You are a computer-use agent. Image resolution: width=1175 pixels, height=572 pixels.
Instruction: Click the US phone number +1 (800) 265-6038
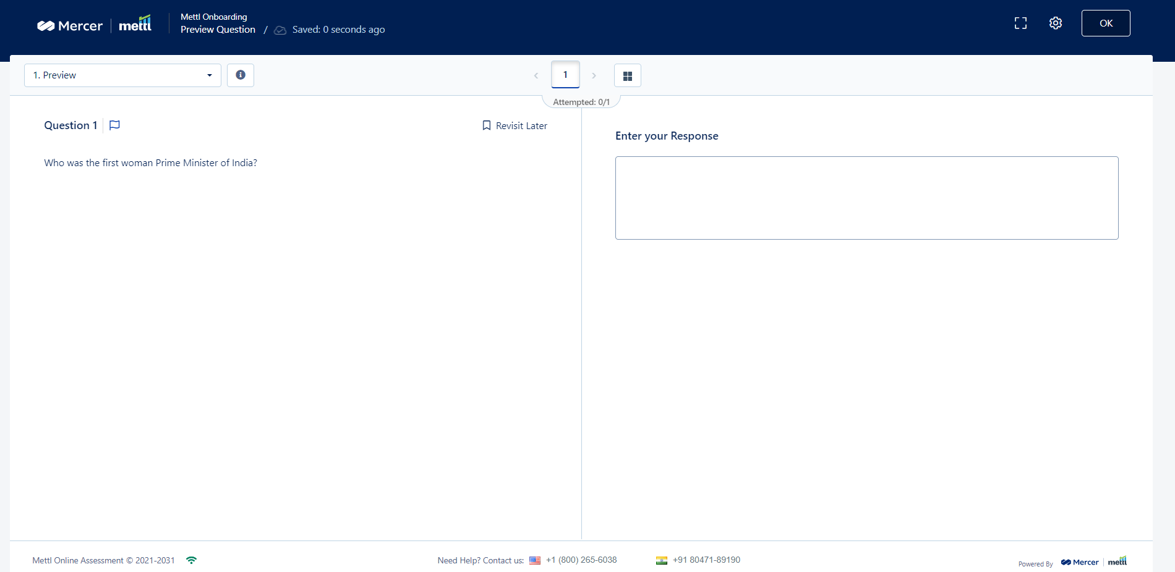point(587,560)
